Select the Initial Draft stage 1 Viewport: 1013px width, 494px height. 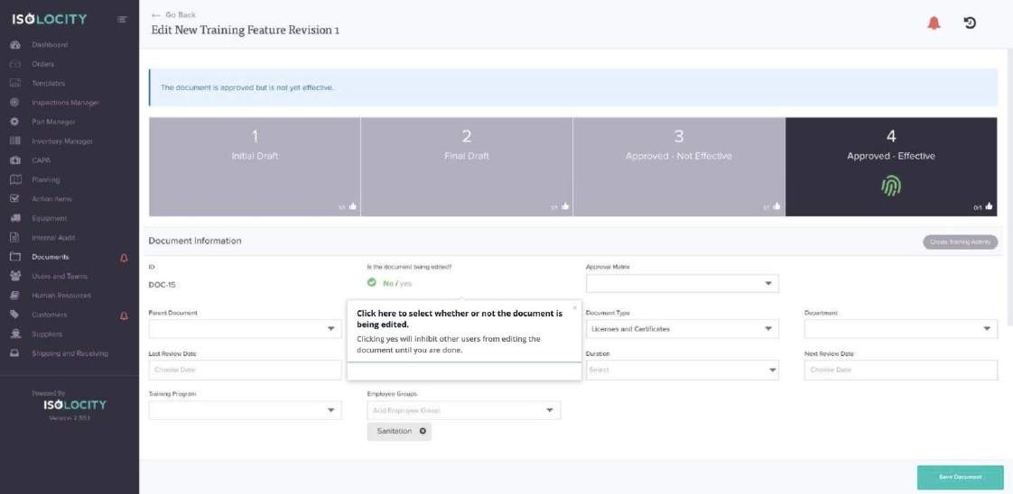tap(255, 167)
